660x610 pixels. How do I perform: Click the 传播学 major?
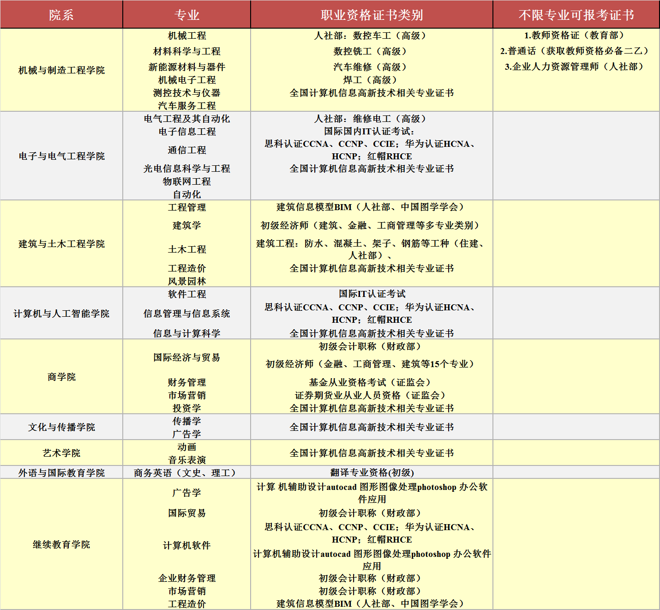[x=187, y=421]
